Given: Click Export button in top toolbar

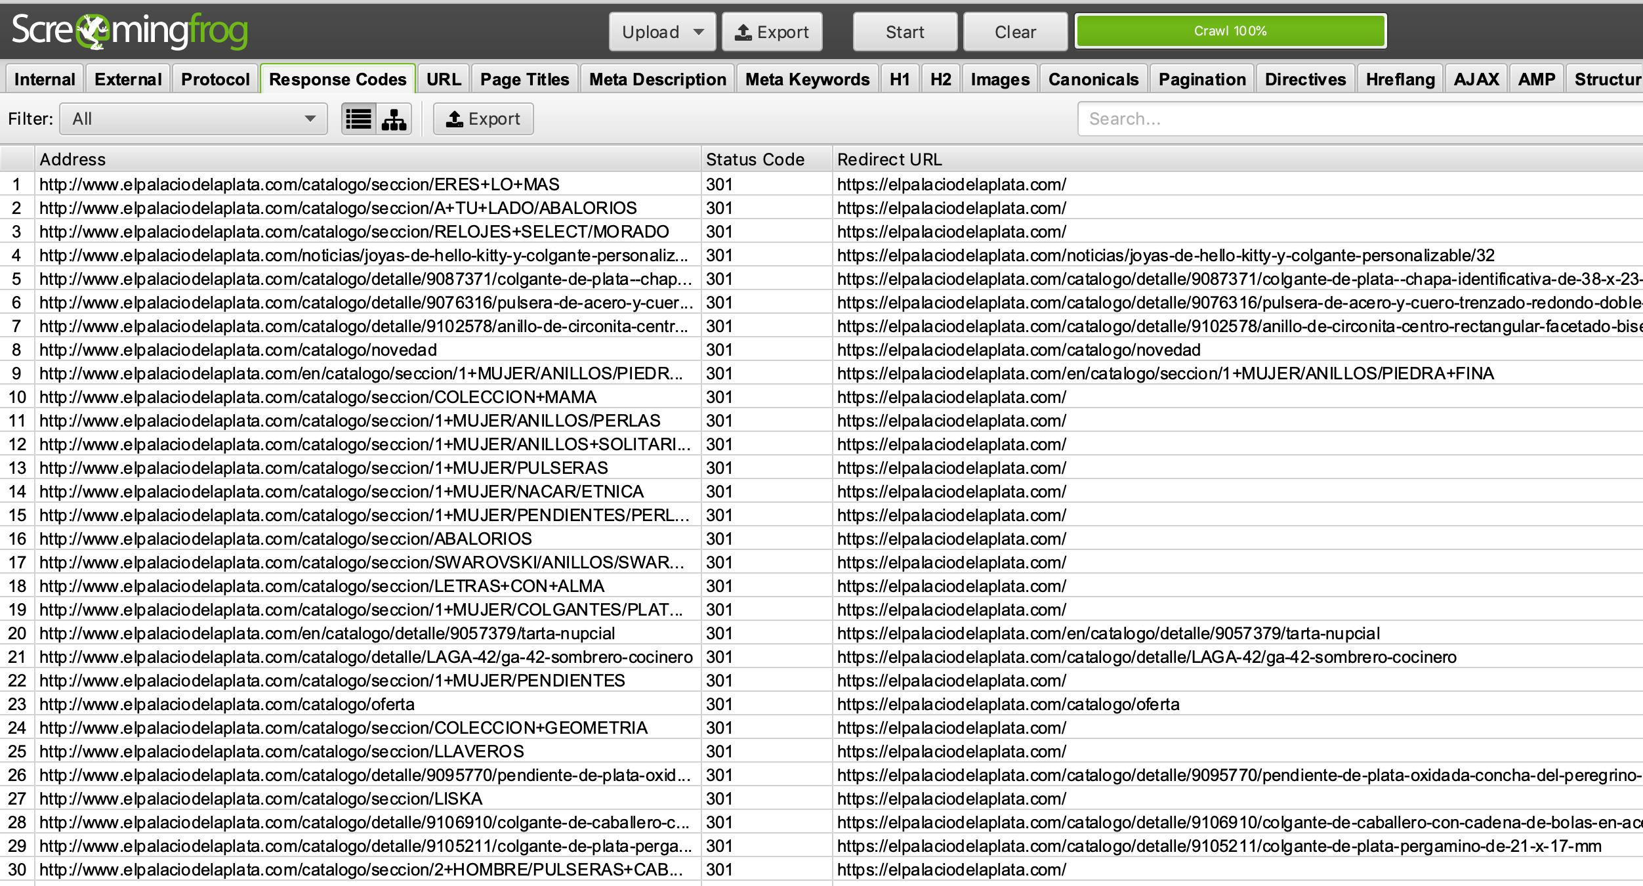Looking at the screenshot, I should 772,32.
